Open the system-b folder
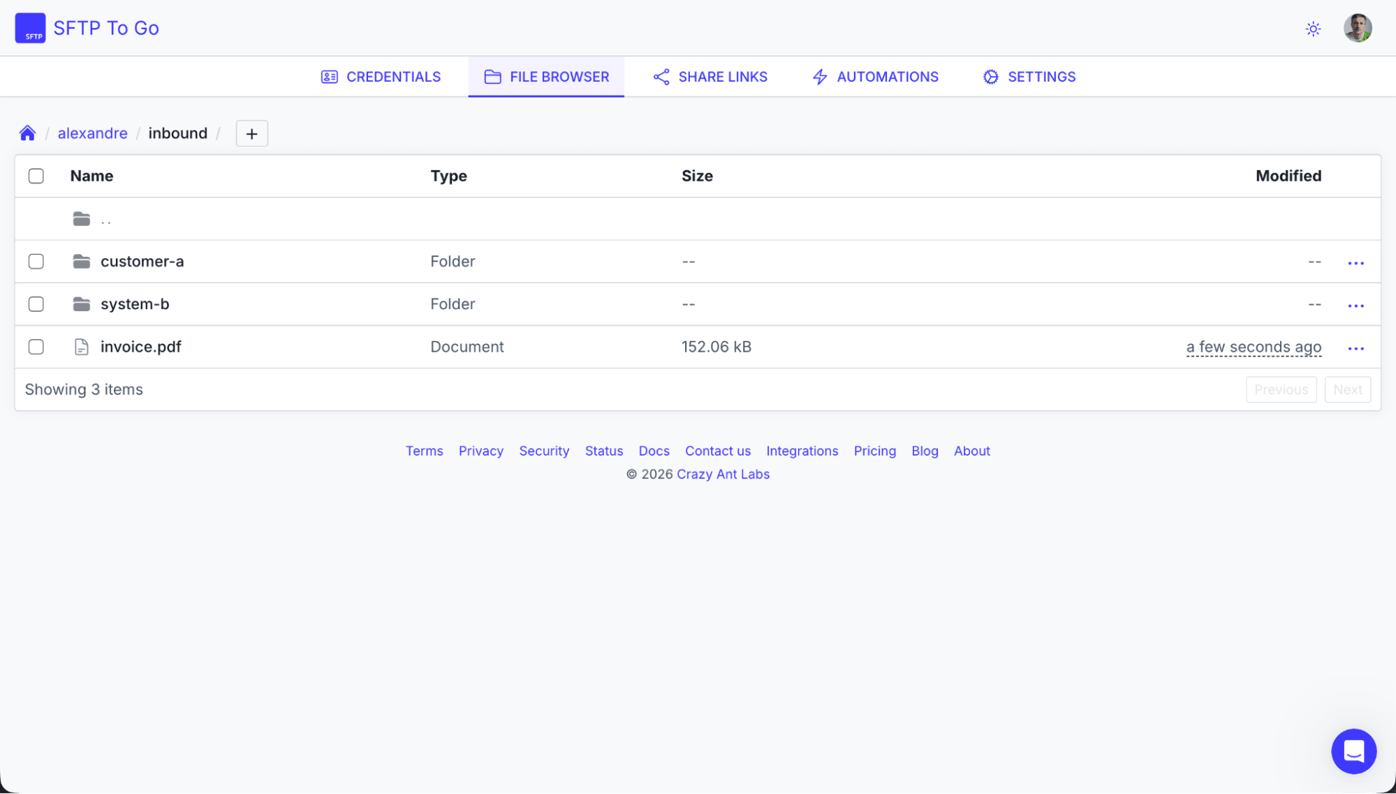 click(135, 304)
